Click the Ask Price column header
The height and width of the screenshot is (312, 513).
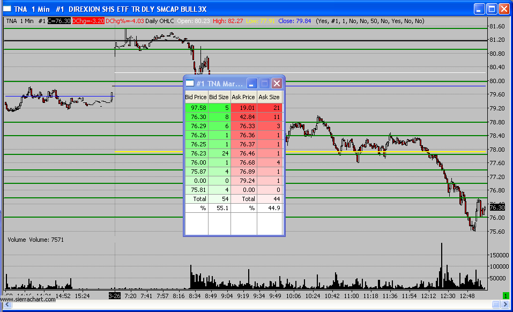[243, 97]
